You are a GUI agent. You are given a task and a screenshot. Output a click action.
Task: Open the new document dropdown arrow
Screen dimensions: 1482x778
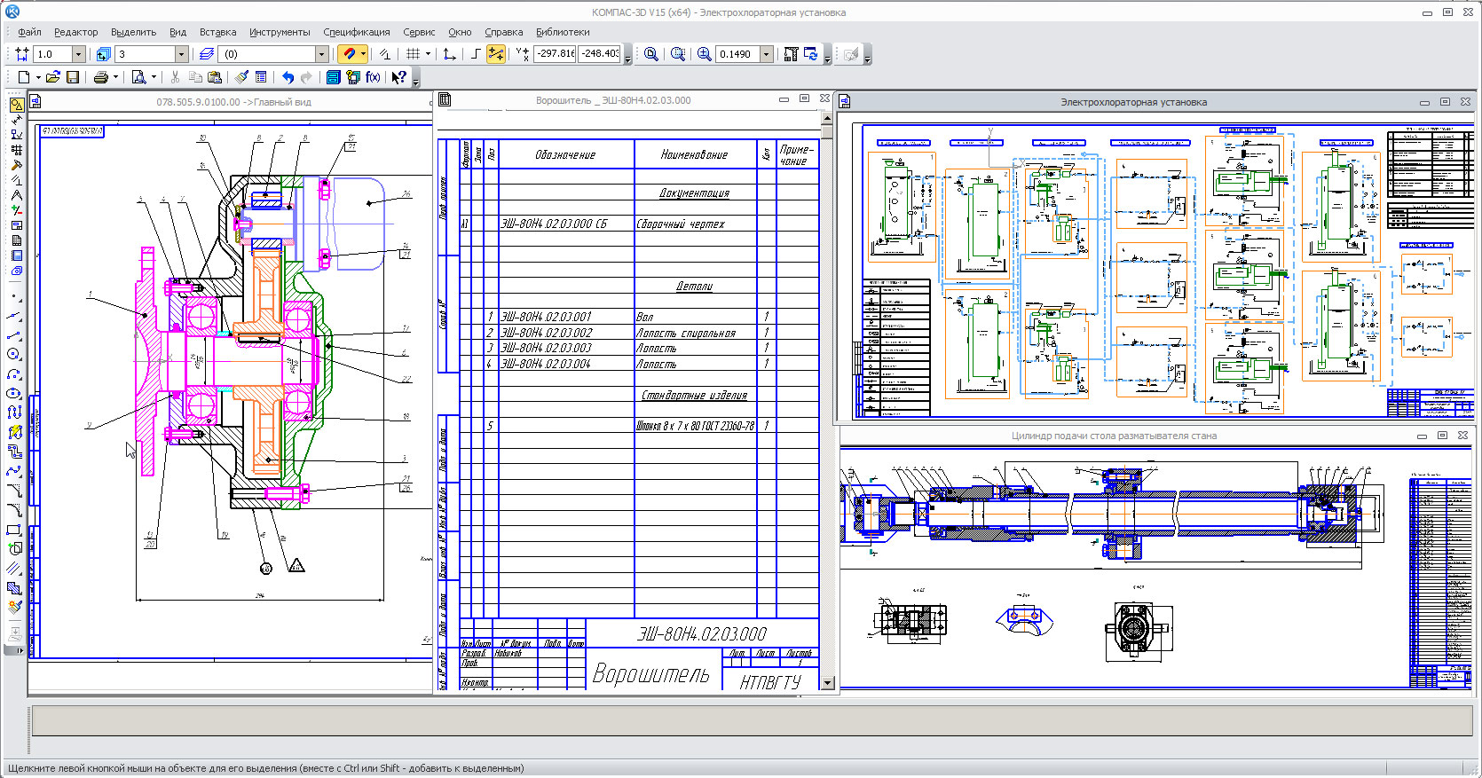pyautogui.click(x=38, y=77)
